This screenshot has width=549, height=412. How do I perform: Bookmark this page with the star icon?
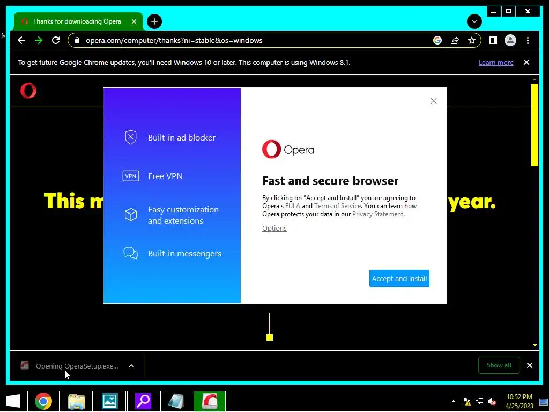(472, 40)
